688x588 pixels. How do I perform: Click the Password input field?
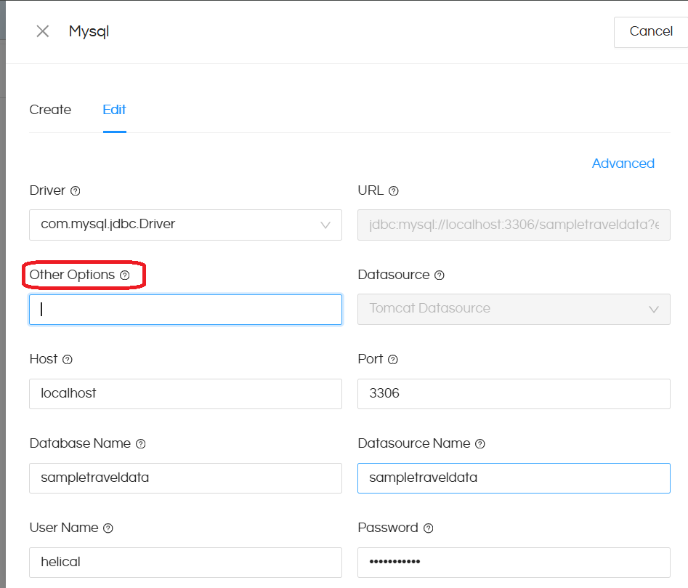click(514, 562)
